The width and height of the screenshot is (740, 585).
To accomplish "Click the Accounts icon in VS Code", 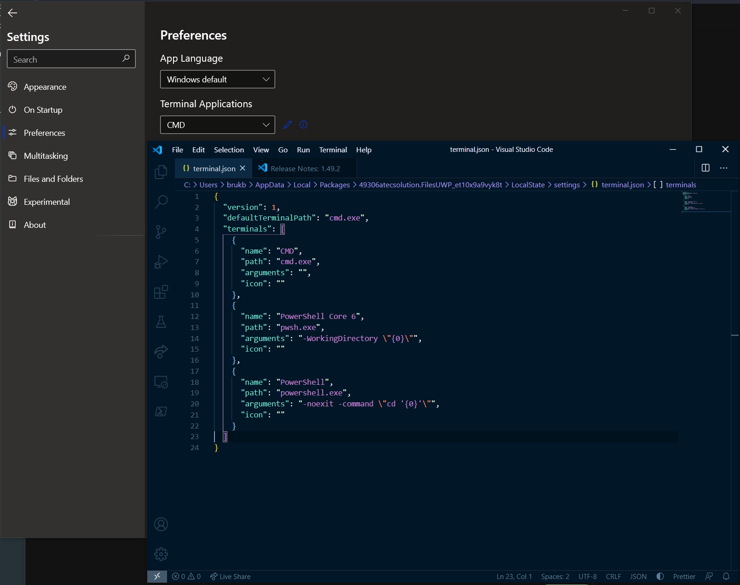I will (x=161, y=524).
